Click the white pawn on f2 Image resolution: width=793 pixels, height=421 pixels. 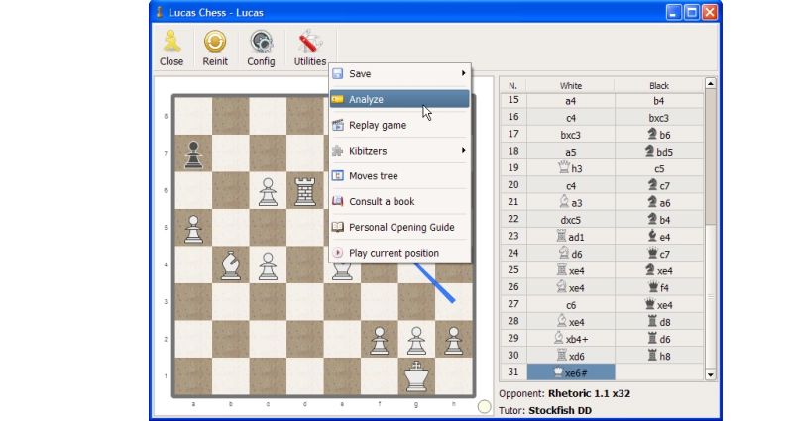pos(380,340)
